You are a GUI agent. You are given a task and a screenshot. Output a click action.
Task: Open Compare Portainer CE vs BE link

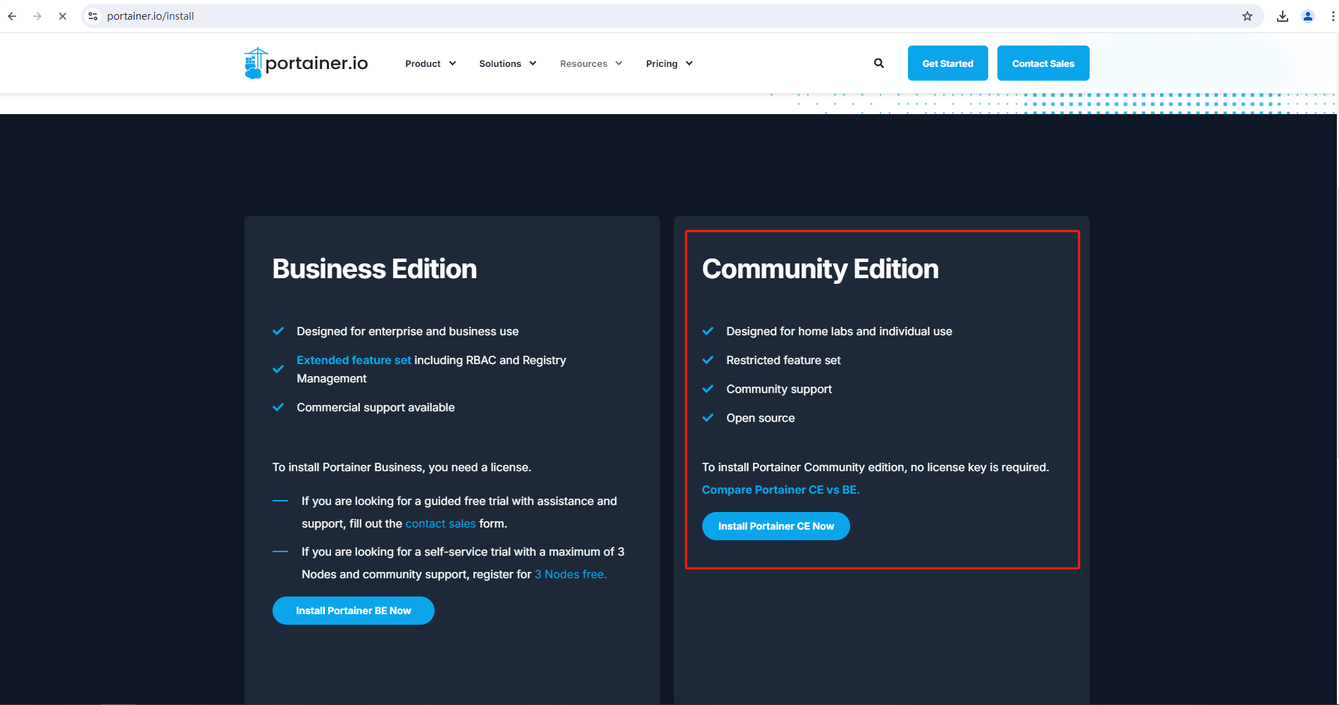coord(780,489)
